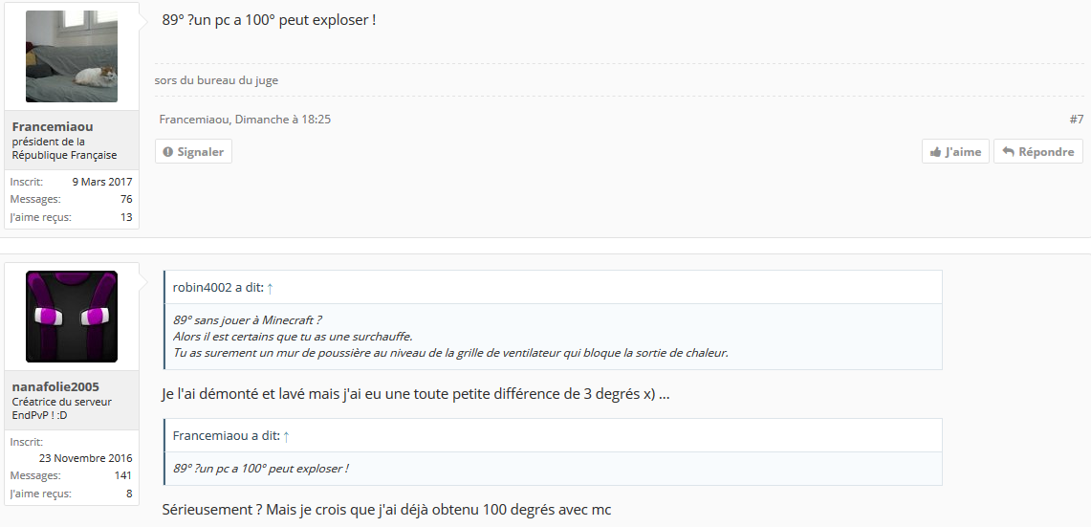Like Francemiaou's post with J'aime
This screenshot has height=527, width=1091.
pos(955,151)
